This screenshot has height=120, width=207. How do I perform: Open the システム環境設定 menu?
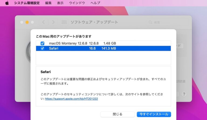pyautogui.click(x=27, y=3)
